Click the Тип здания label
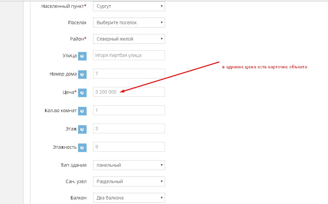The height and width of the screenshot is (204, 328). point(74,165)
